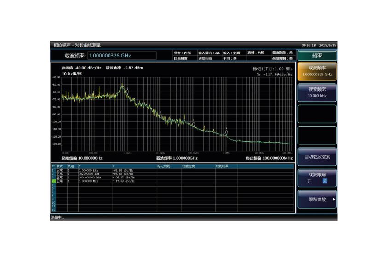Select the 搜索频宽 10.000 kHz softkey
This screenshot has height=276, width=368.
[317, 92]
